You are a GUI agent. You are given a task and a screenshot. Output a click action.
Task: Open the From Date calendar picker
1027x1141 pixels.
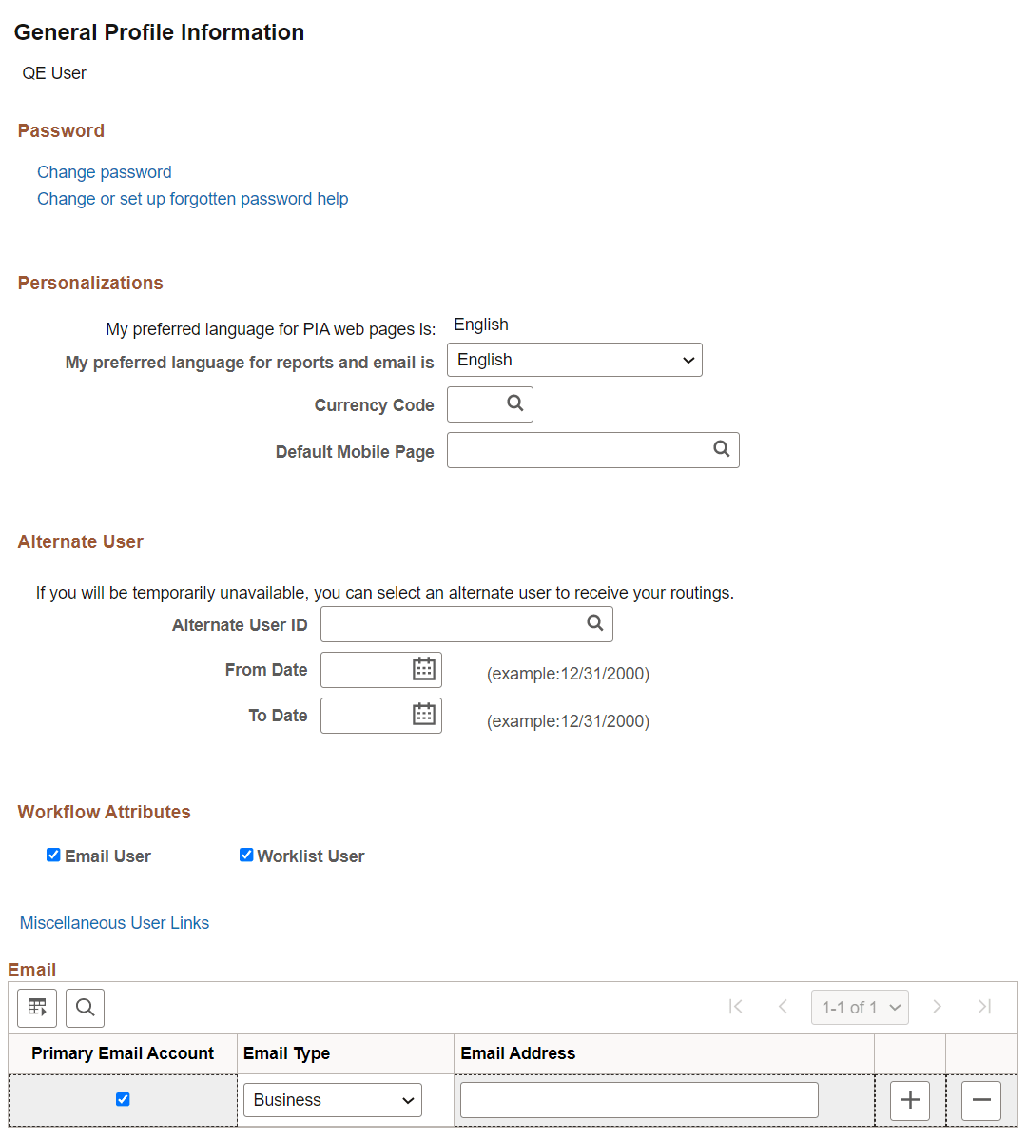pyautogui.click(x=424, y=669)
